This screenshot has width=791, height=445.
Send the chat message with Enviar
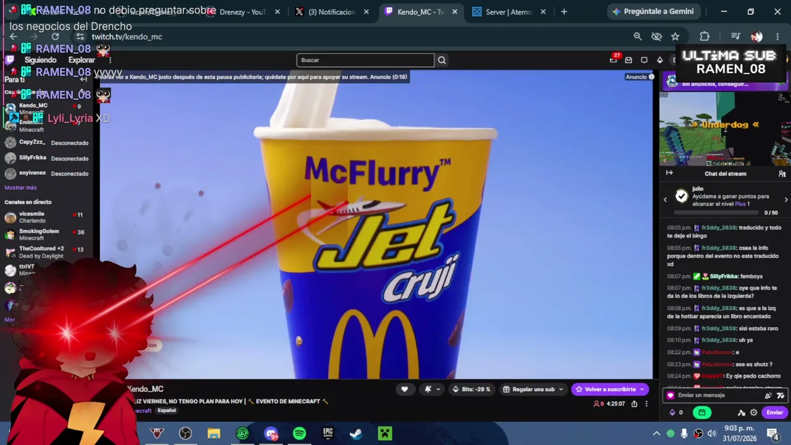click(775, 412)
